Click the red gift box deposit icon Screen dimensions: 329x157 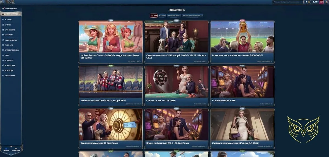click(x=321, y=2)
